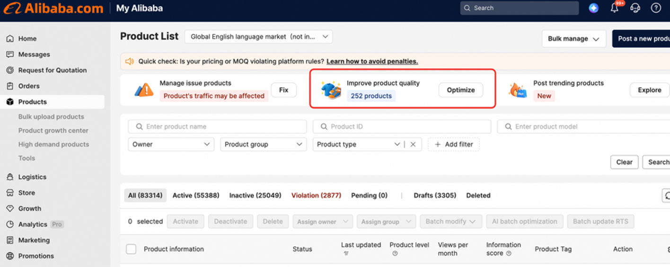Click the Optimize button
This screenshot has width=670, height=267.
[461, 90]
